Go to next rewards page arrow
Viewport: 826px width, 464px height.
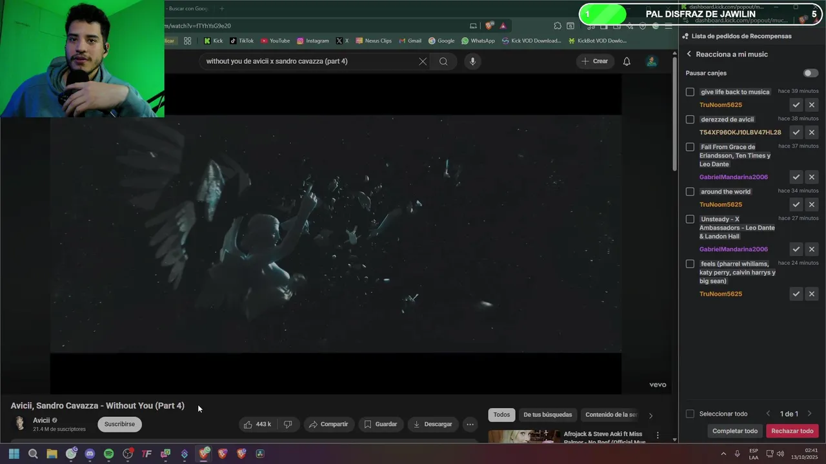pos(809,414)
